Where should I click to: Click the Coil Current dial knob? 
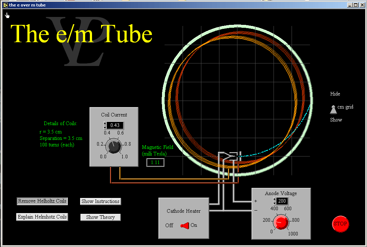click(114, 146)
